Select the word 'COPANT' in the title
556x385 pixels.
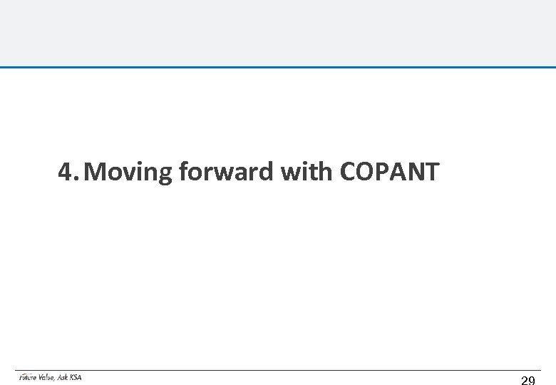click(x=389, y=172)
